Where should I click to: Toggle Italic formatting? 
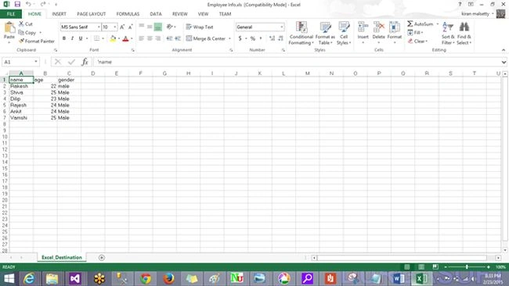(72, 38)
